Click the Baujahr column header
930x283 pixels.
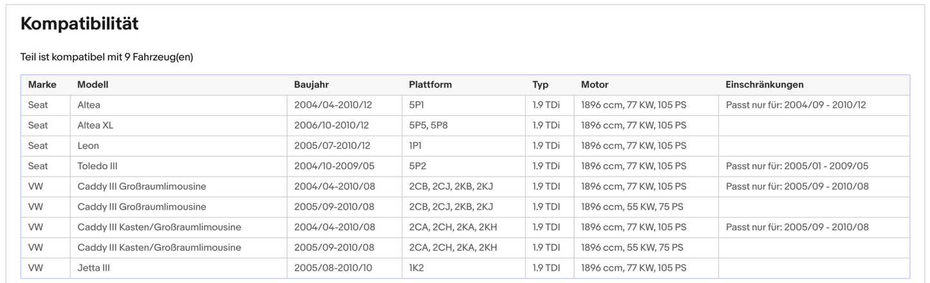point(312,85)
